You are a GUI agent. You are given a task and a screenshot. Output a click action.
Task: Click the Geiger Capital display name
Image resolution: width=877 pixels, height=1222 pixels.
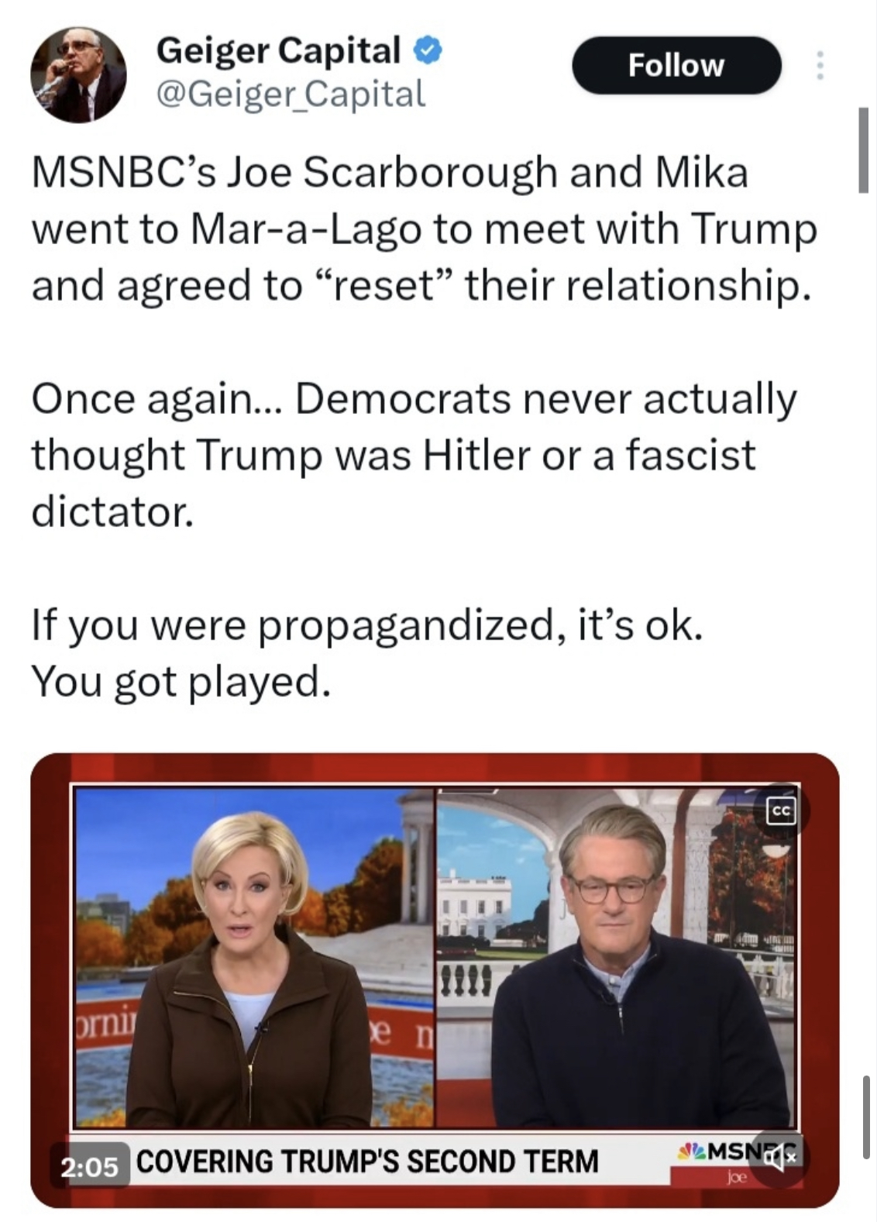click(278, 50)
